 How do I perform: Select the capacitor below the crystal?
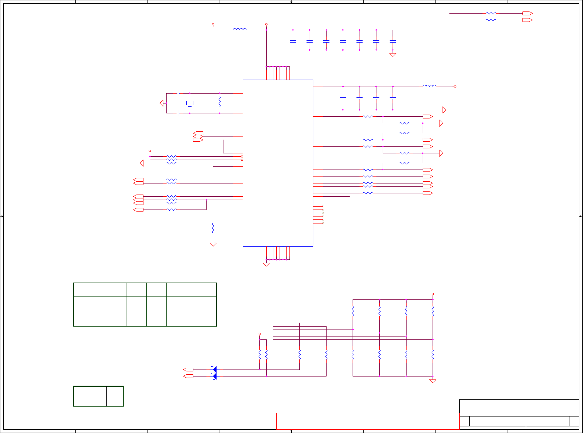(178, 113)
